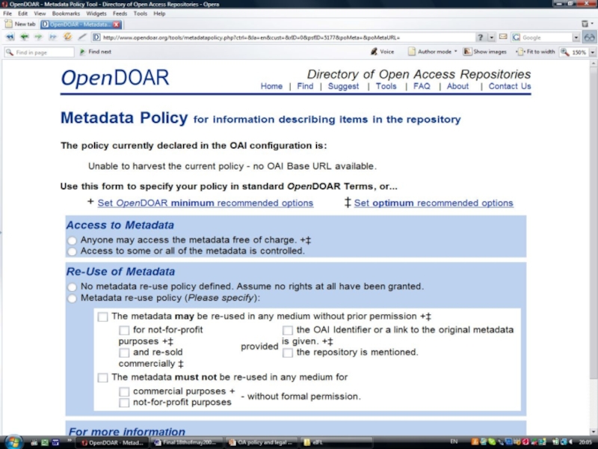This screenshot has height=449, width=598.
Task: Switch to eIFL taskbar item
Action: coord(336,442)
